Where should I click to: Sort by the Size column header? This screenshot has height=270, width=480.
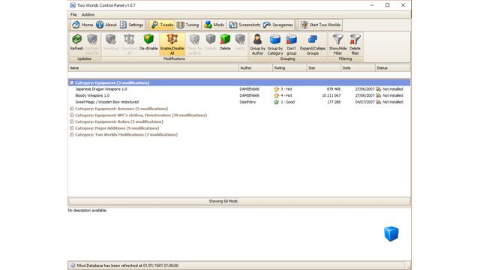pos(324,67)
